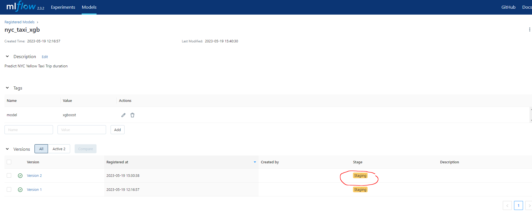The width and height of the screenshot is (532, 222).
Task: Click the Version column header
Action: [x=33, y=162]
